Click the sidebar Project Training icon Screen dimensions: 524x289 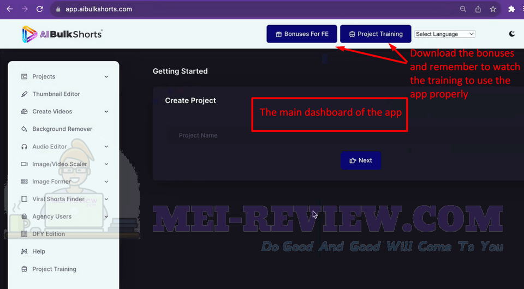tap(24, 269)
